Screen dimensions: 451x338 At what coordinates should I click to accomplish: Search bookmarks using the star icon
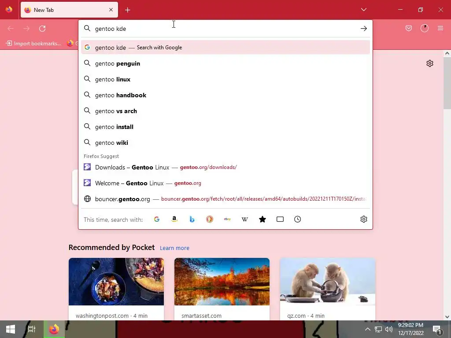262,219
